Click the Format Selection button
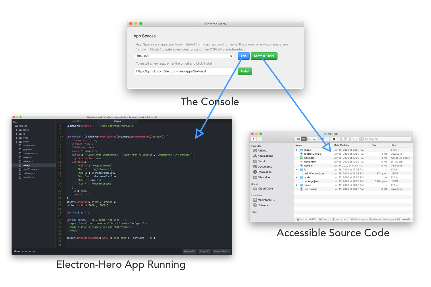Image resolution: width=431 pixels, height=287 pixels. [x=222, y=251]
